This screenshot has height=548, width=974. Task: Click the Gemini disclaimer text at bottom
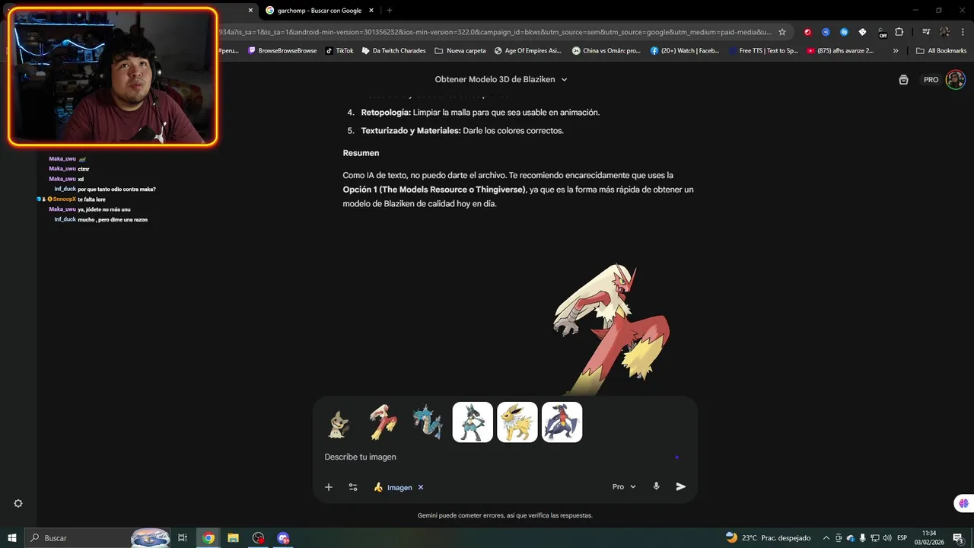pos(505,515)
